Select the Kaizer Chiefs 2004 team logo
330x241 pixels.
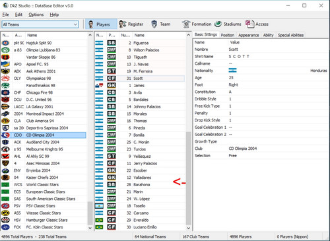coord(5,178)
